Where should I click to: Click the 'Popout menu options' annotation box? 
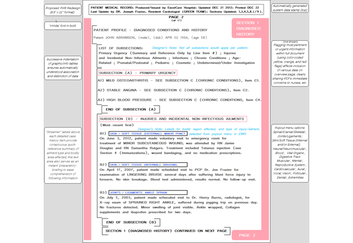pos(290,153)
